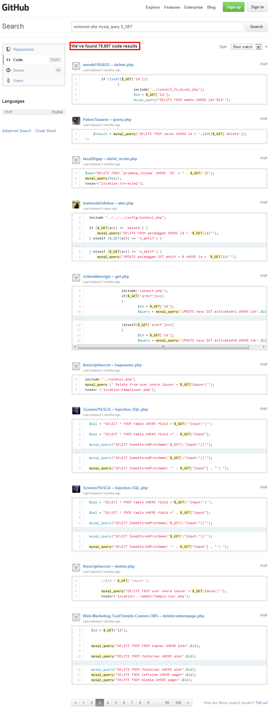Open thescript avatar beside hapususer.php
The image size is (271, 709).
coord(76,366)
